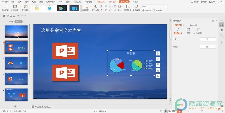Screen dimensions: 225x113
Task: Expand the Line (线条) section triangle
Action: (x=173, y=47)
